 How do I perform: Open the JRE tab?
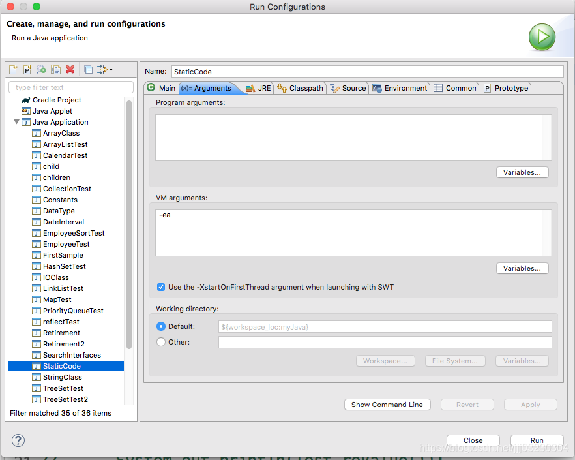tap(259, 88)
